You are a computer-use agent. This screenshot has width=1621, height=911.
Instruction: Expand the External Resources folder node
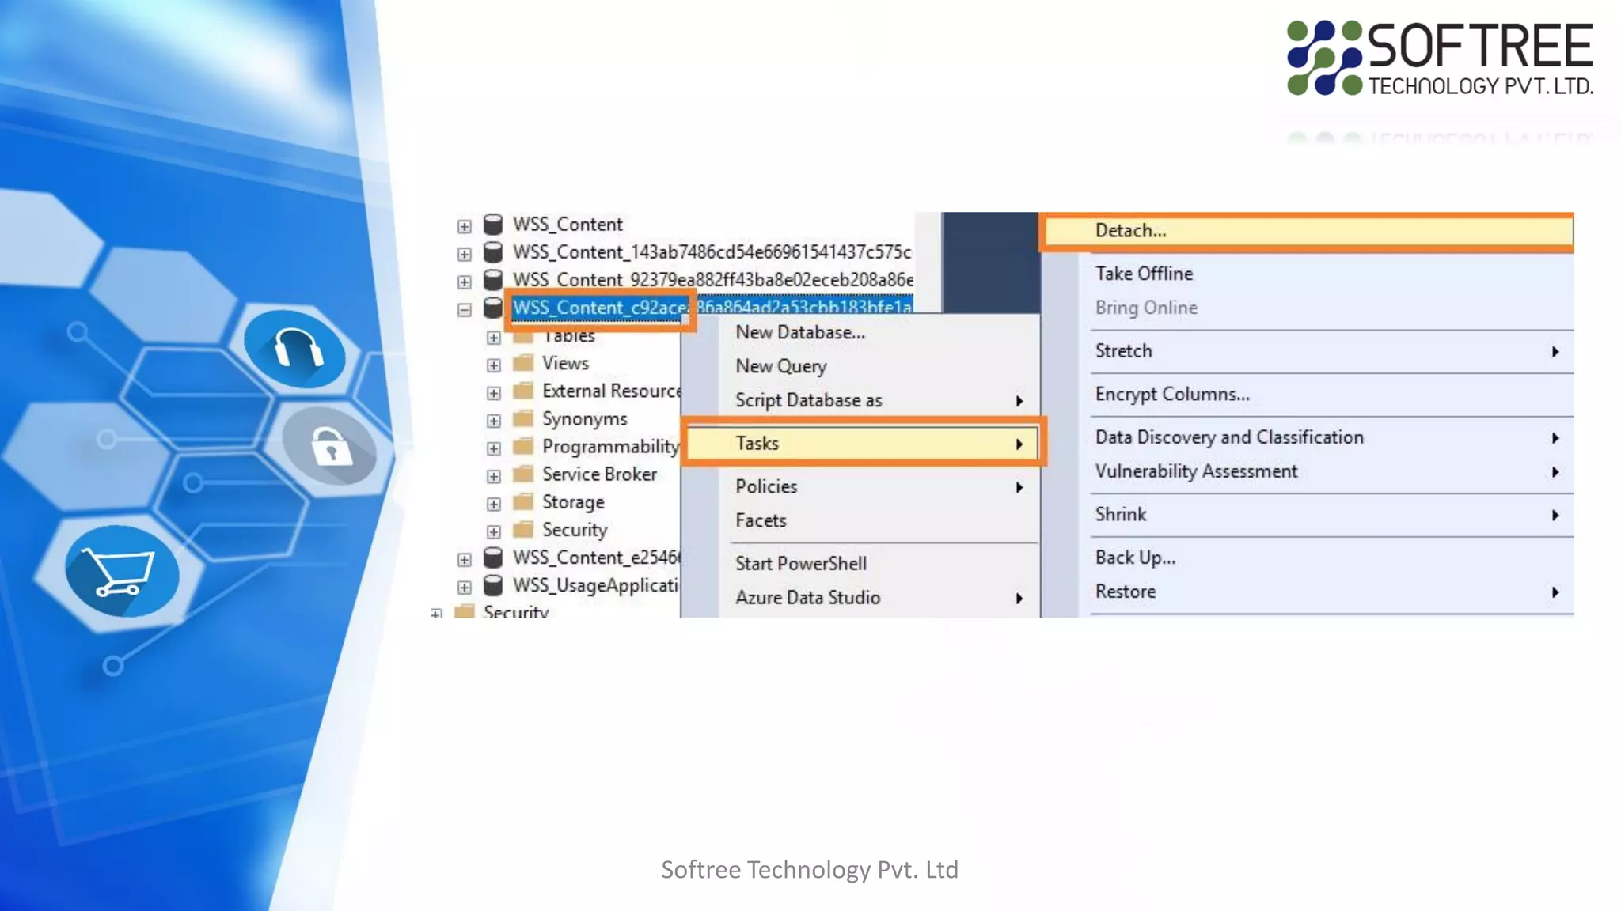[x=493, y=393]
